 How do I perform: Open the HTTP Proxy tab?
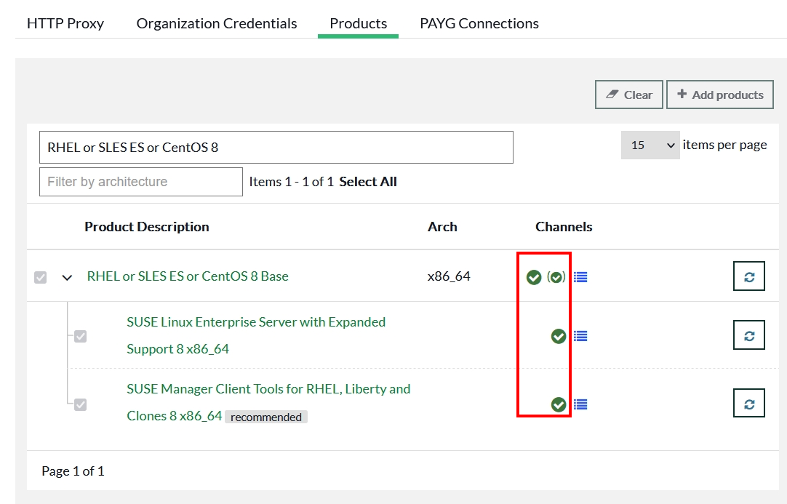(65, 23)
